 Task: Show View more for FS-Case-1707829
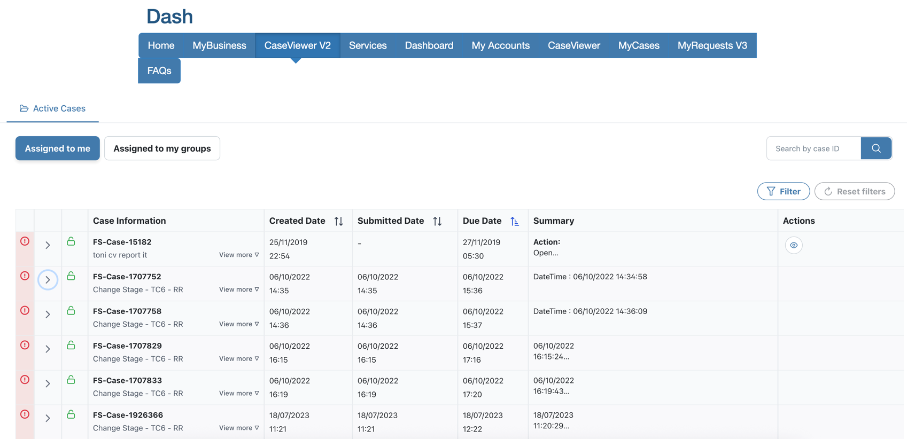239,359
